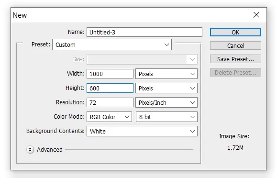The width and height of the screenshot is (277, 178).
Task: Open the Preset dropdown showing Custom
Action: click(x=112, y=44)
